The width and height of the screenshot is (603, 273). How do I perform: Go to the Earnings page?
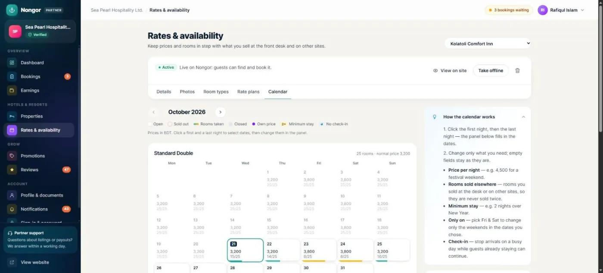click(x=39, y=90)
